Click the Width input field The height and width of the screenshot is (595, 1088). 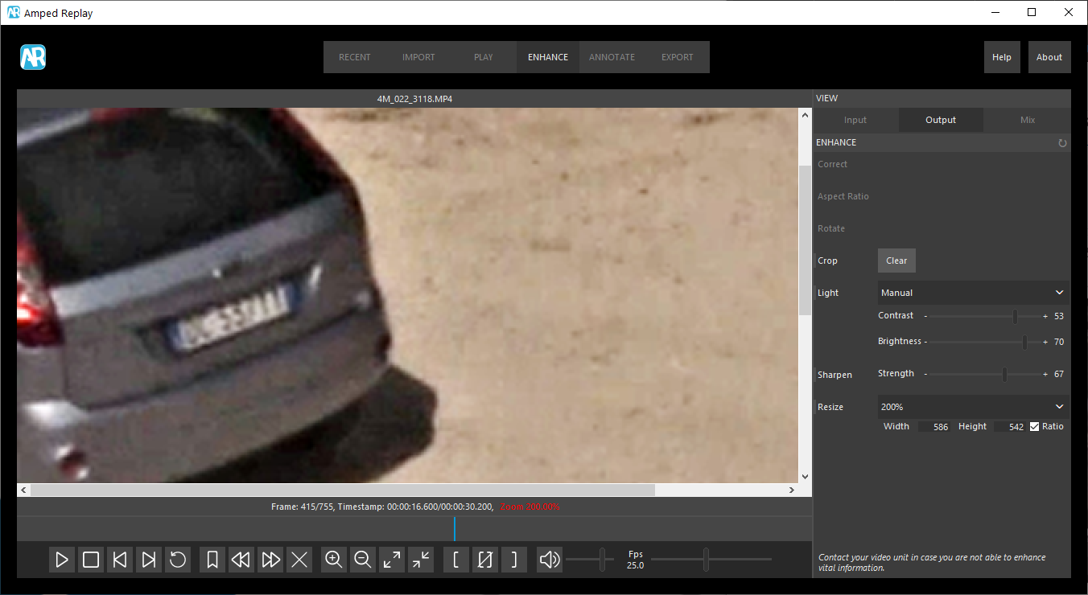pos(934,427)
